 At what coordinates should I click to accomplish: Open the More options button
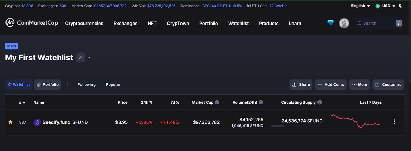(359, 85)
